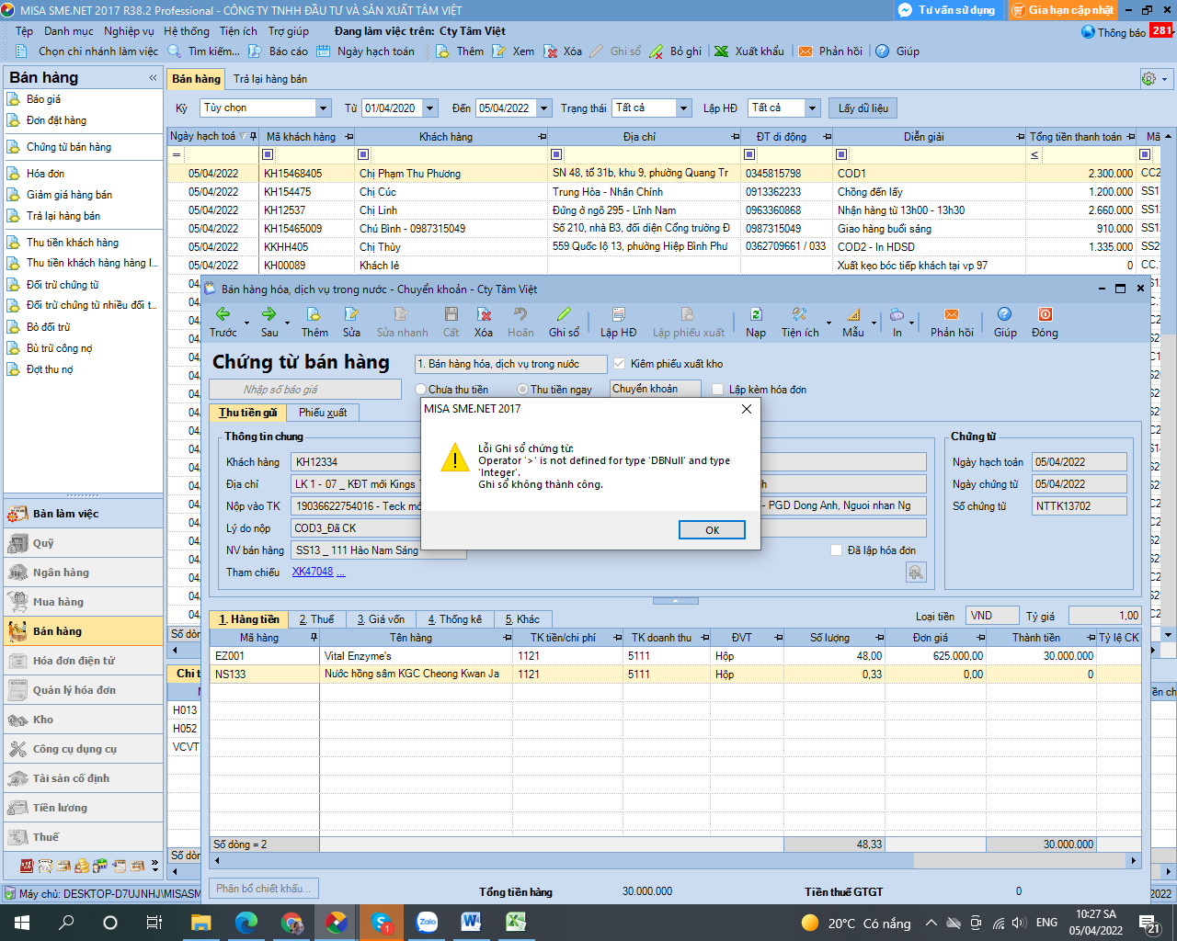Open the Kho module in sidebar

[84, 720]
